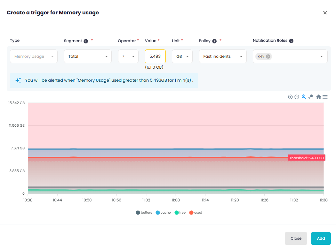This screenshot has height=249, width=336.
Task: Click the chart zoom out minus icon
Action: tap(297, 97)
